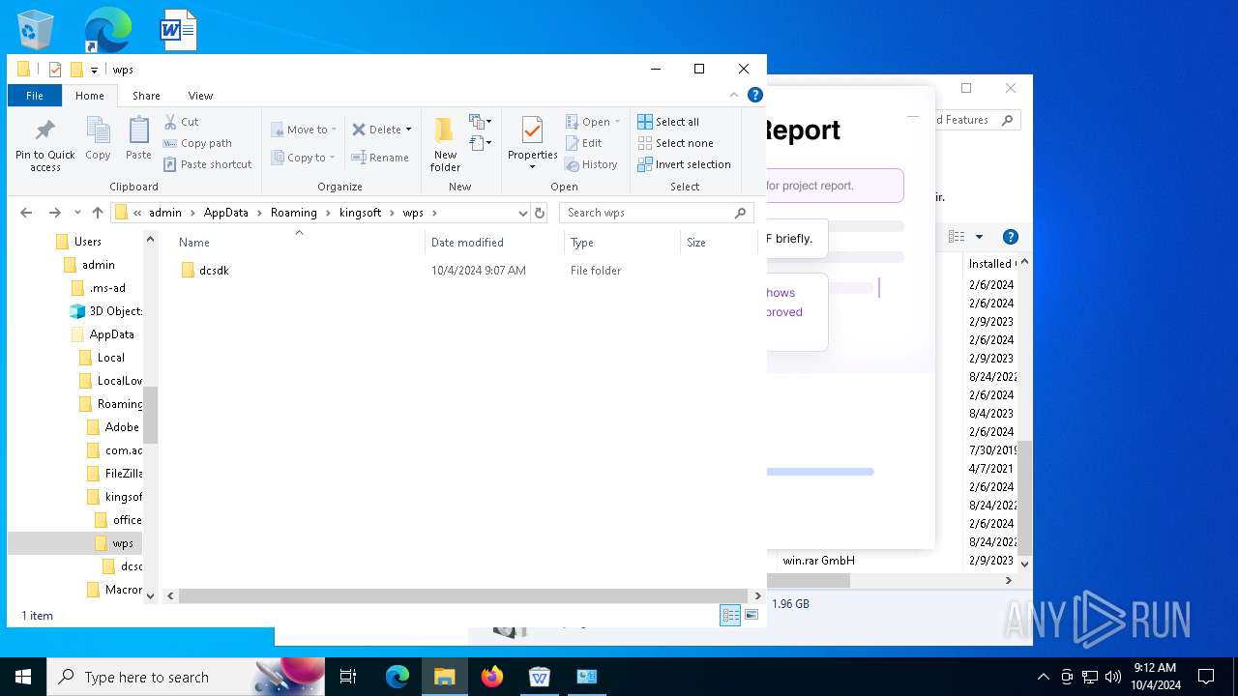Click the Cut scissors command

pos(182,122)
